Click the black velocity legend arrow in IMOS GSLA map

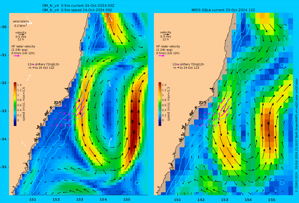(166, 35)
